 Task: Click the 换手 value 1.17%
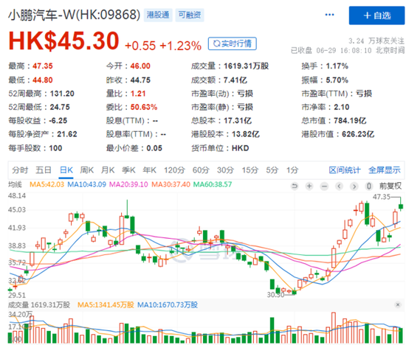click(337, 66)
